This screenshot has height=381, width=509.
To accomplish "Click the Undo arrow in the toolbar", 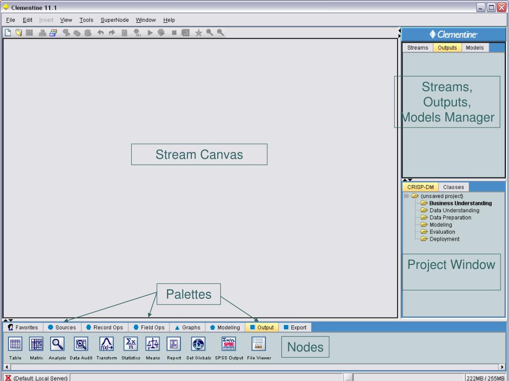I will pos(100,32).
